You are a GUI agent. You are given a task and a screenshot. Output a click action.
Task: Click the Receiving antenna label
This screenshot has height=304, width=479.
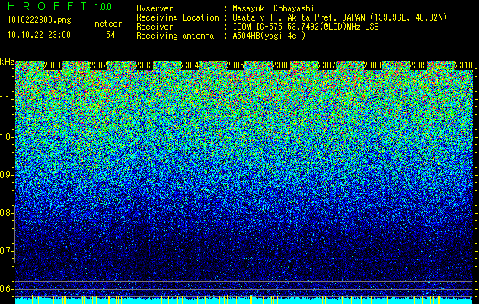[x=175, y=36]
